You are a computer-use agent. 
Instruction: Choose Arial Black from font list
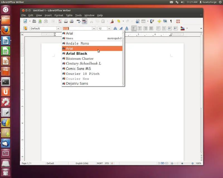[92, 53]
